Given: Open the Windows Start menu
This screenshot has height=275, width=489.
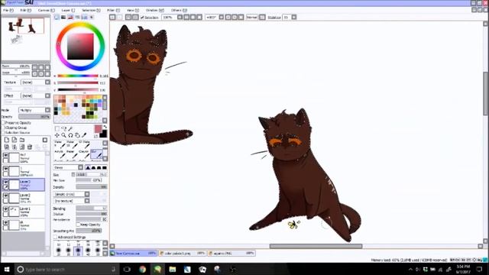Looking at the screenshot, I should 7,269.
